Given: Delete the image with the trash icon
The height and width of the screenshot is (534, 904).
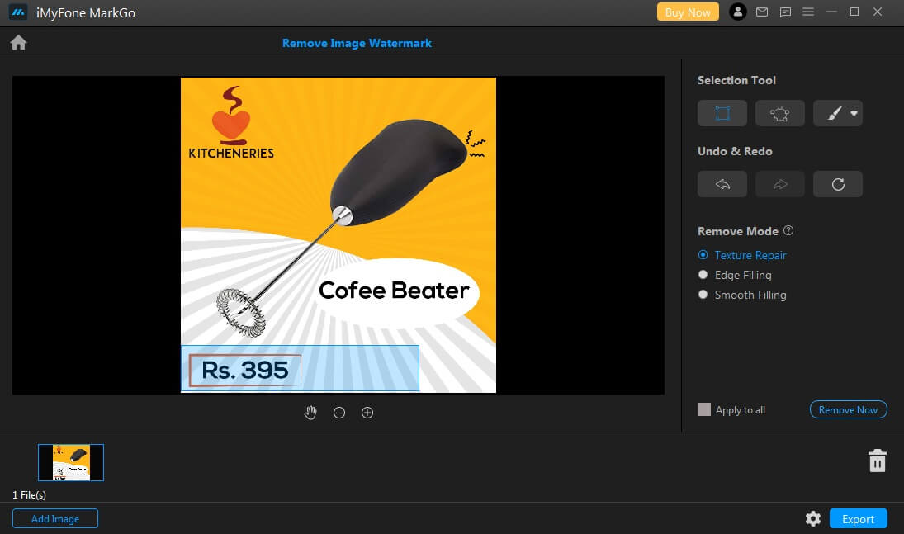Looking at the screenshot, I should pyautogui.click(x=878, y=461).
